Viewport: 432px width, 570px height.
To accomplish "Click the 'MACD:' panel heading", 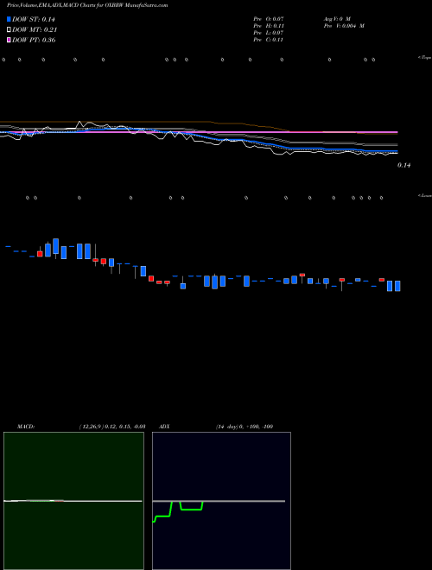I will point(26,426).
